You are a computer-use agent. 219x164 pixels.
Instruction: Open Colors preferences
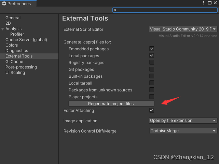point(29,45)
